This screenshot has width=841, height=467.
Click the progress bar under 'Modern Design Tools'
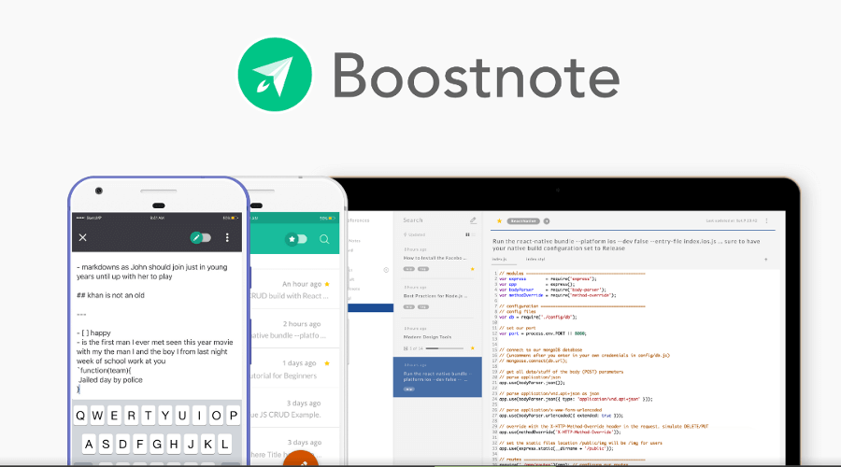445,348
